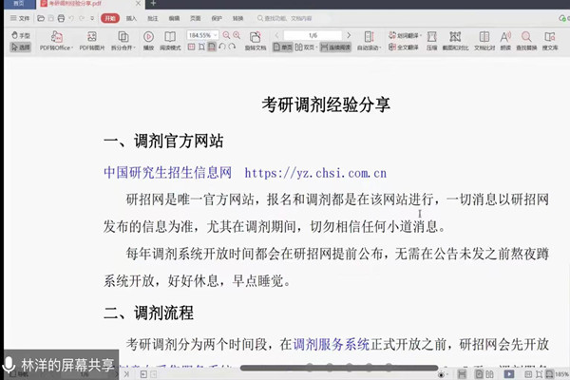Open the 插入 ribbon tab
The height and width of the screenshot is (380, 570).
(131, 18)
